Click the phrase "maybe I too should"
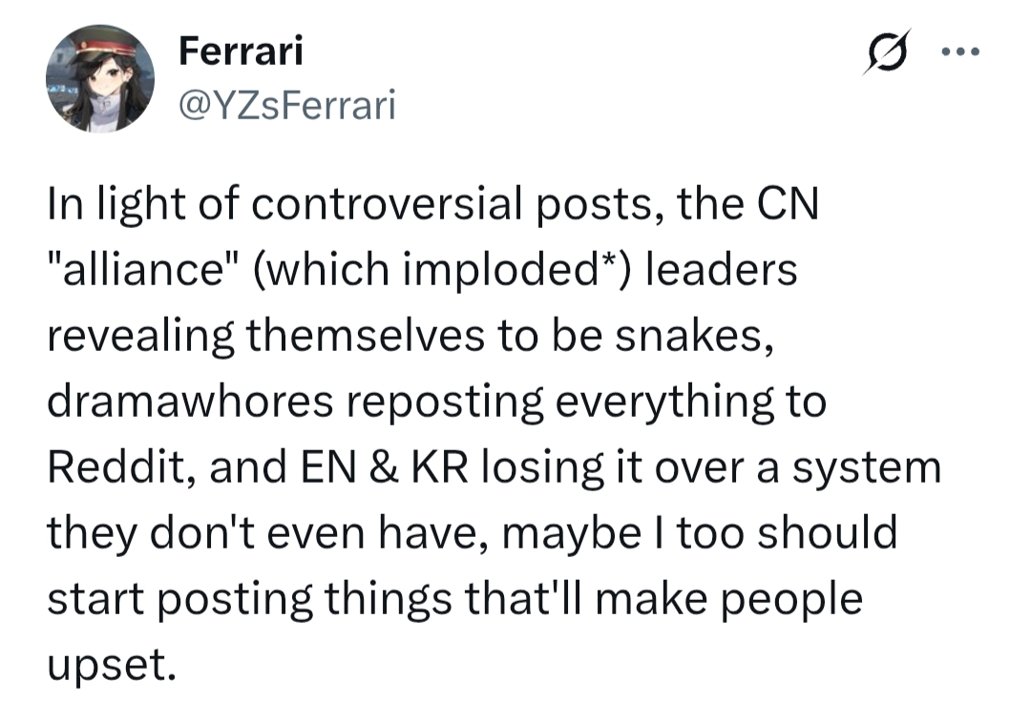 708,534
